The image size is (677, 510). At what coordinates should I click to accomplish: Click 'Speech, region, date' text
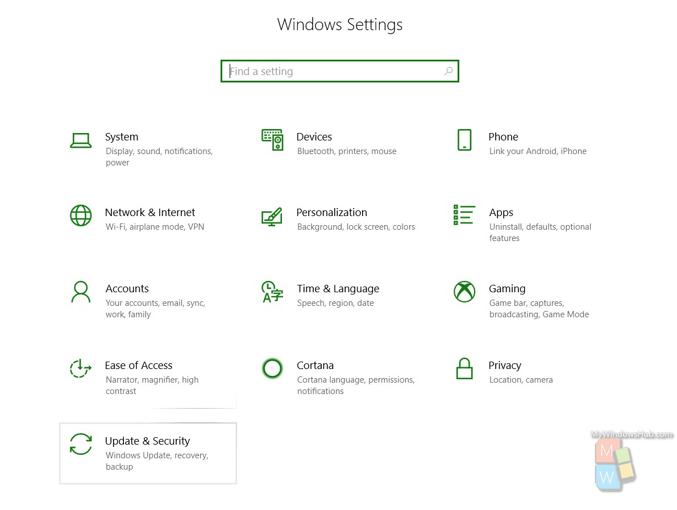[335, 303]
